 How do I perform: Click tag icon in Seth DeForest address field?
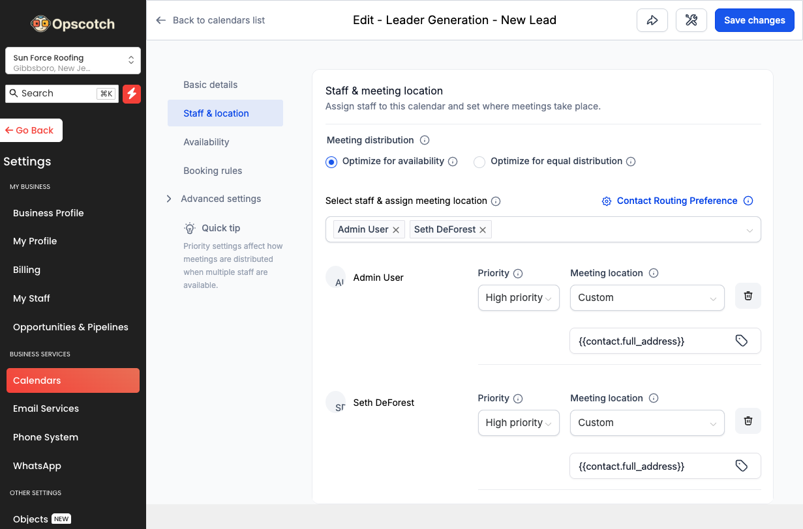tap(741, 466)
